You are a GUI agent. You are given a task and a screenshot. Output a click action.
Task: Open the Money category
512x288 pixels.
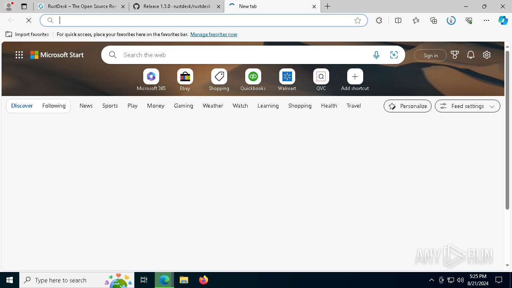click(156, 106)
